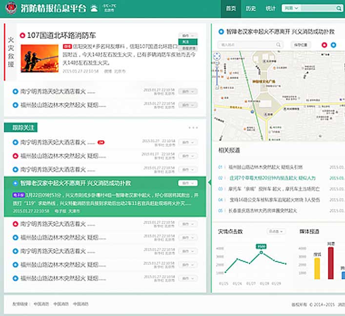The height and width of the screenshot is (316, 345).
Task: Open the dropdown beside 灾情点击数 chart title
Action: tap(275, 231)
